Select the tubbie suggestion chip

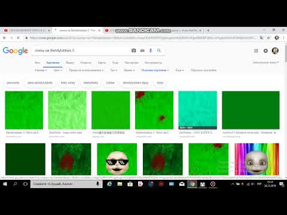coord(110,83)
